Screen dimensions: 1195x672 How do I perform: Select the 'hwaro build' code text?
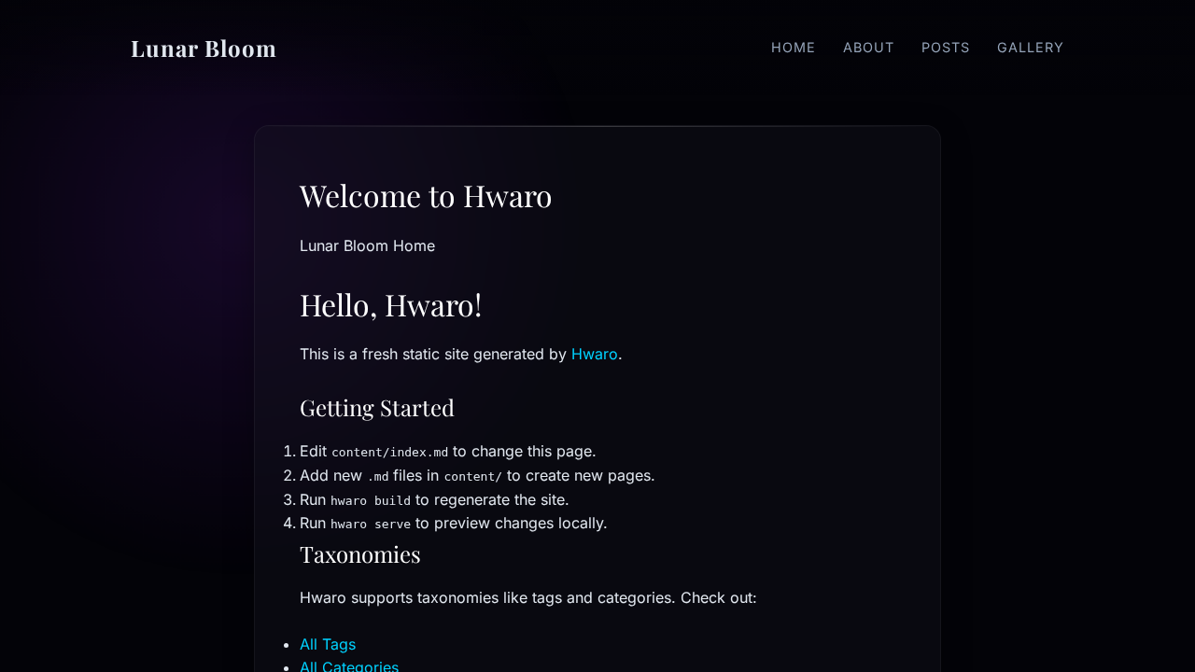pyautogui.click(x=371, y=500)
